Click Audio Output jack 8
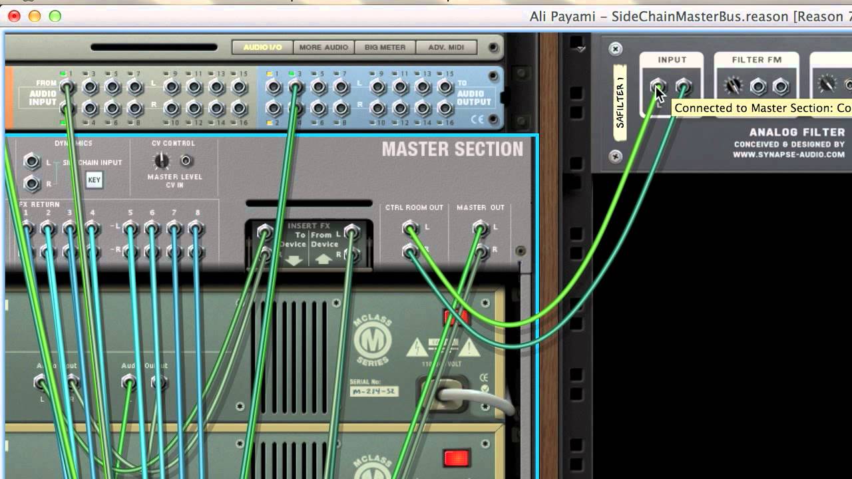Screen dimensions: 852x479 341,108
